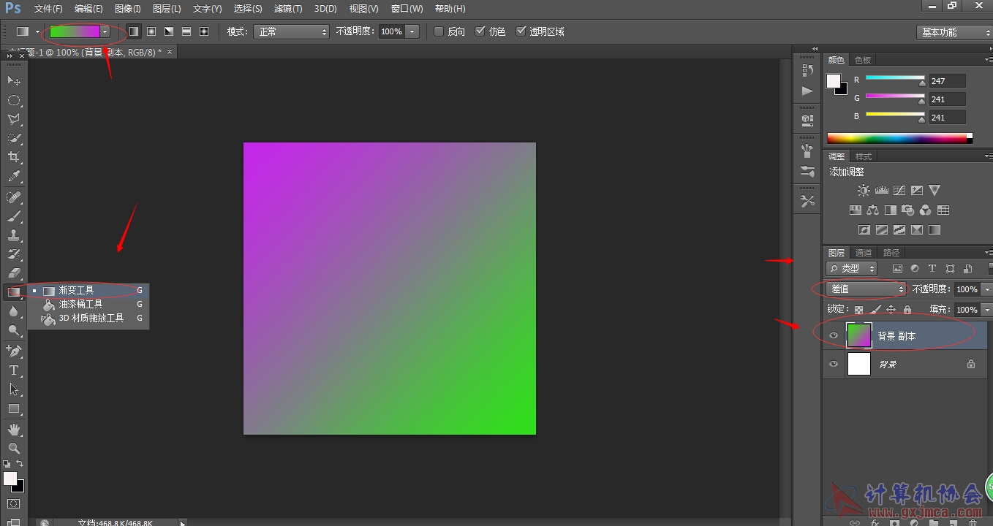This screenshot has height=526, width=993.
Task: Open the History panel icon
Action: (807, 70)
